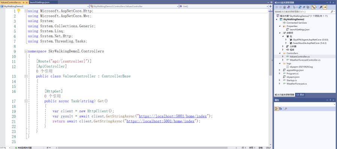Toggle the nested-view tree button in Solution Explorer toolbar

(x=313, y=7)
